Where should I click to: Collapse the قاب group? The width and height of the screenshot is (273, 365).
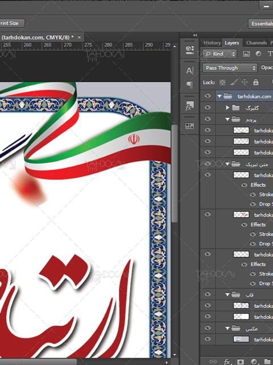click(227, 295)
